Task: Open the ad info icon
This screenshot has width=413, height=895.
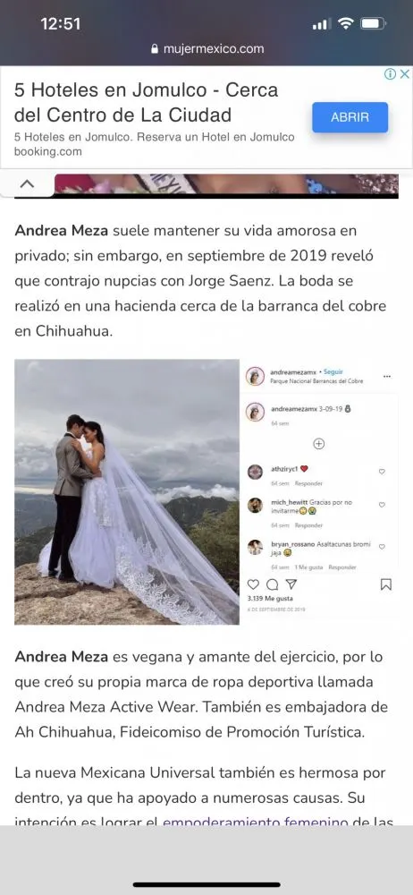Action: [x=390, y=74]
